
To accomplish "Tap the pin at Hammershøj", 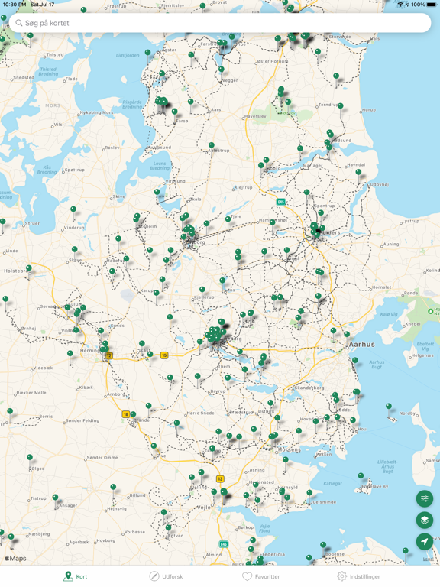I will 273,222.
